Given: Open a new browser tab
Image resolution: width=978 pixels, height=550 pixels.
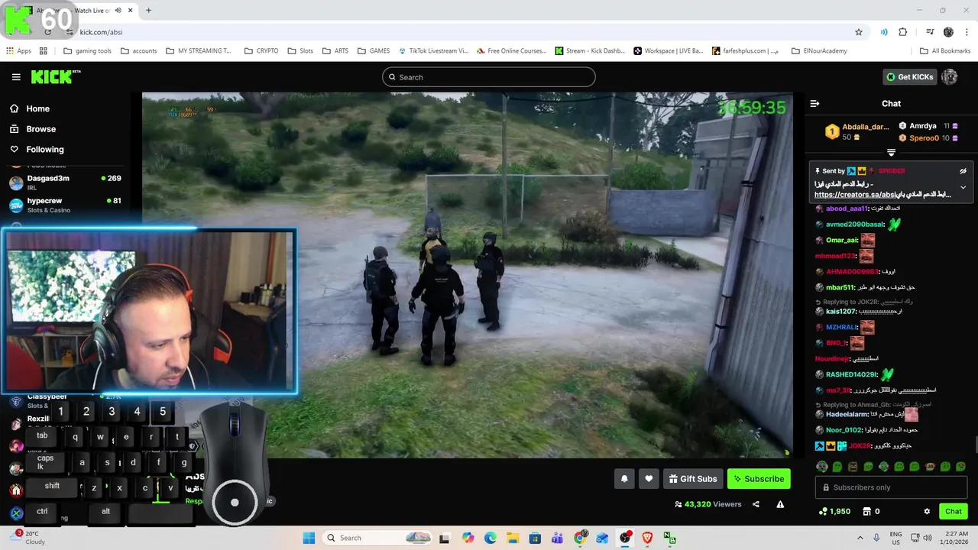Looking at the screenshot, I should (x=148, y=11).
